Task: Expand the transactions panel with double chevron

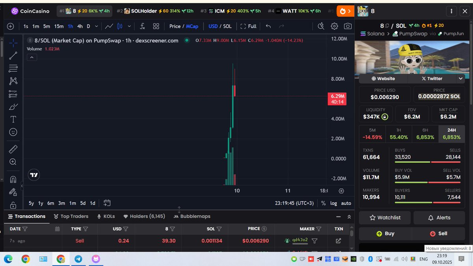Action: pos(349,217)
